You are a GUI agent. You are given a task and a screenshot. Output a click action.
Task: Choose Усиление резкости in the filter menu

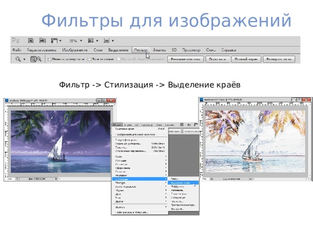tap(140, 187)
